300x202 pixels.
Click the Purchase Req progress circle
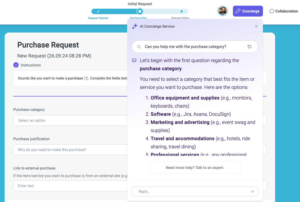point(140,11)
